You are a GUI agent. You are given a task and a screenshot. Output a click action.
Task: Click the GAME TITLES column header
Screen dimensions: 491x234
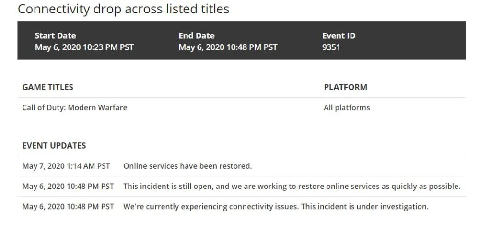tap(47, 87)
